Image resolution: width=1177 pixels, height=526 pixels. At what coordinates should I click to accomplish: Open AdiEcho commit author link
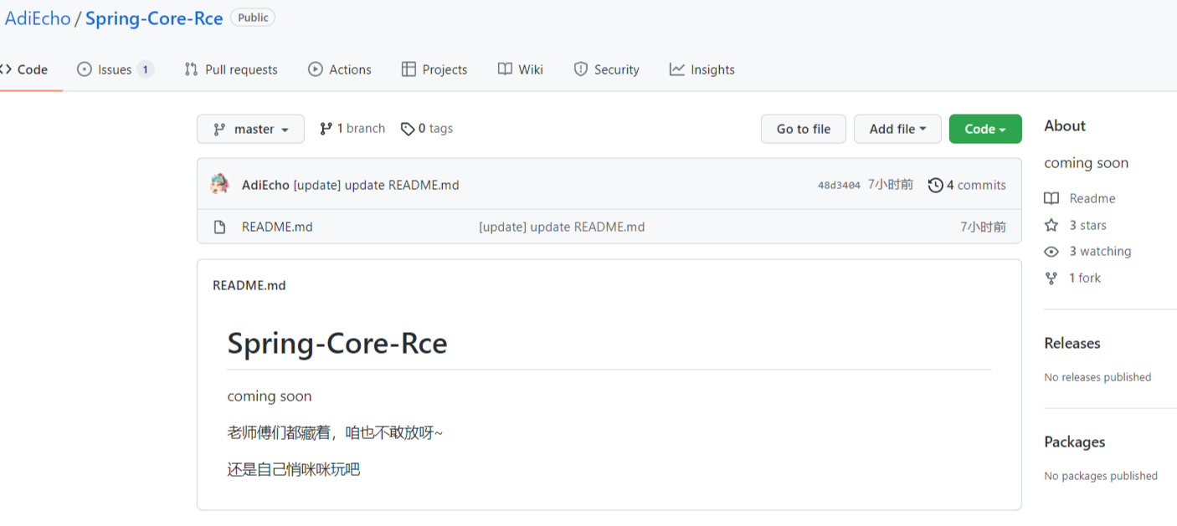265,185
